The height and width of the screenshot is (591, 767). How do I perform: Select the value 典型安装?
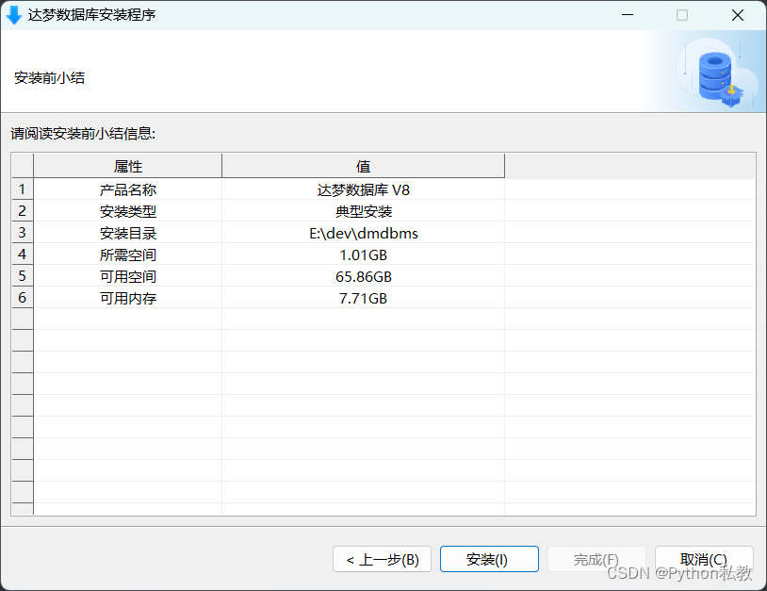coord(364,211)
